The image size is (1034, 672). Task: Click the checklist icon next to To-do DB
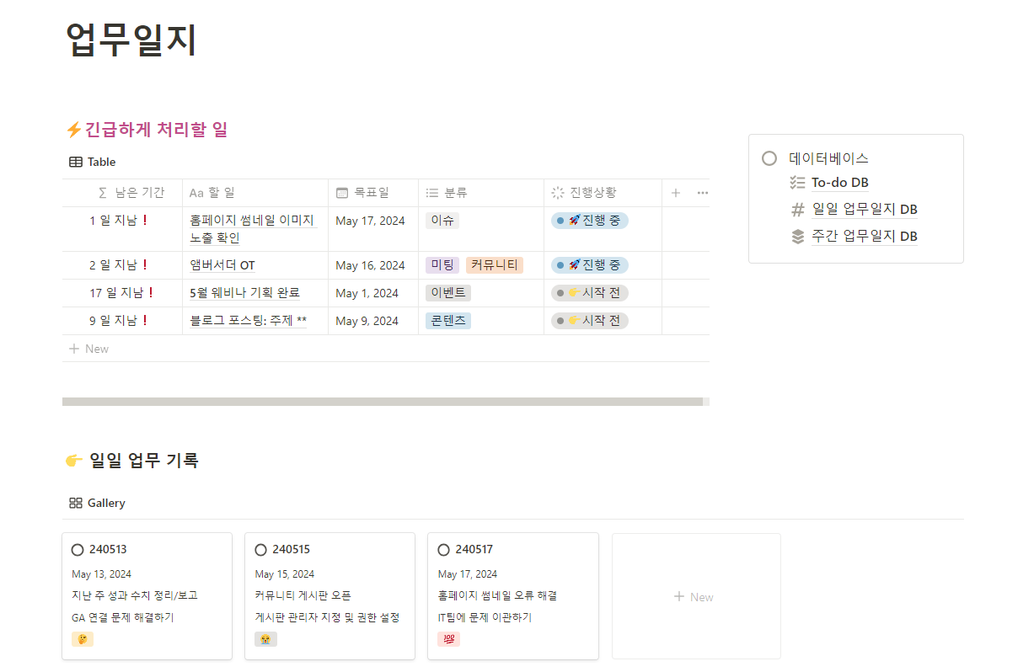pyautogui.click(x=797, y=182)
